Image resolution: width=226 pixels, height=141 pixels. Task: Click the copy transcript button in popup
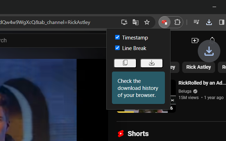click(x=125, y=63)
